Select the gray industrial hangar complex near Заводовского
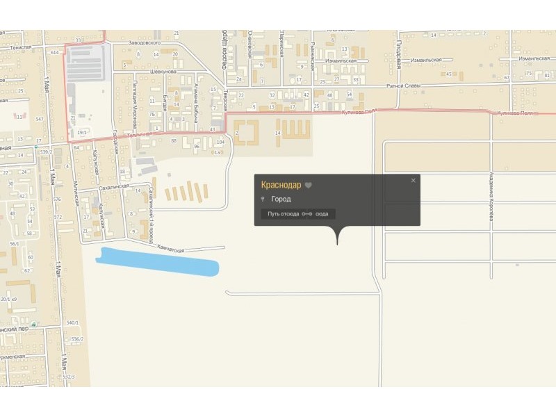Screen dimensions: 556x417 click(86, 63)
